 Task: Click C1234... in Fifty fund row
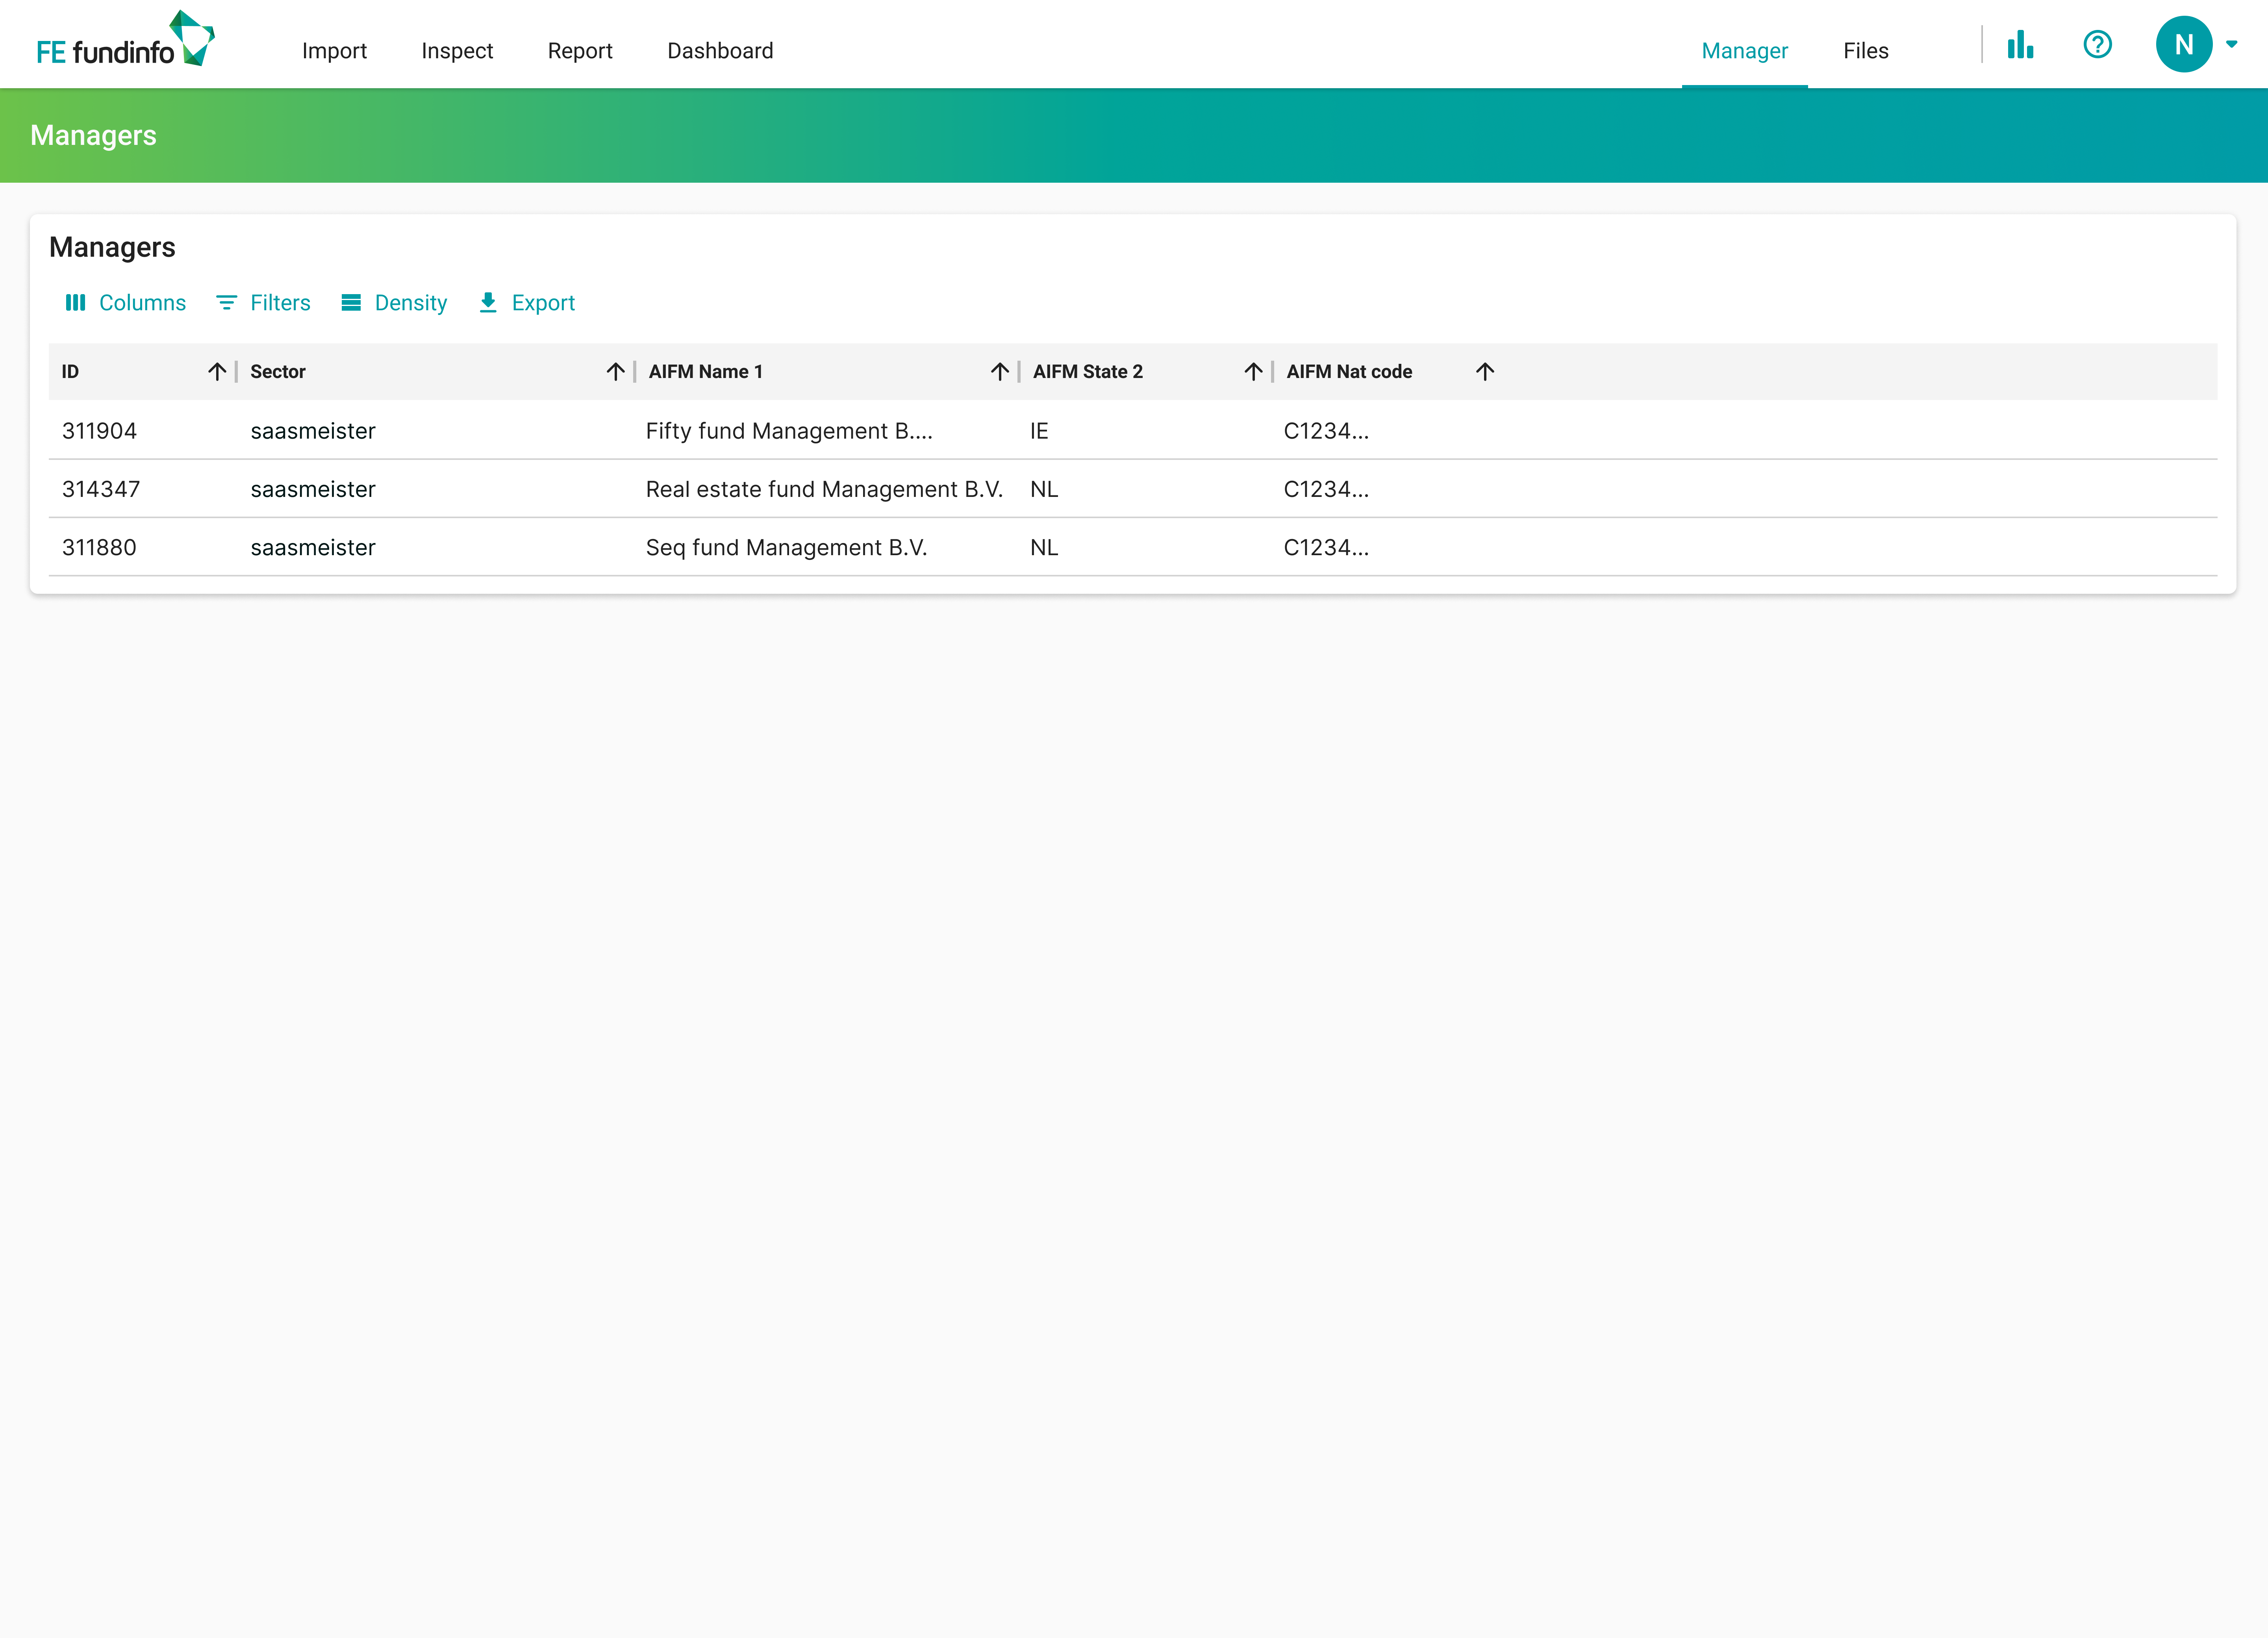pyautogui.click(x=1326, y=431)
